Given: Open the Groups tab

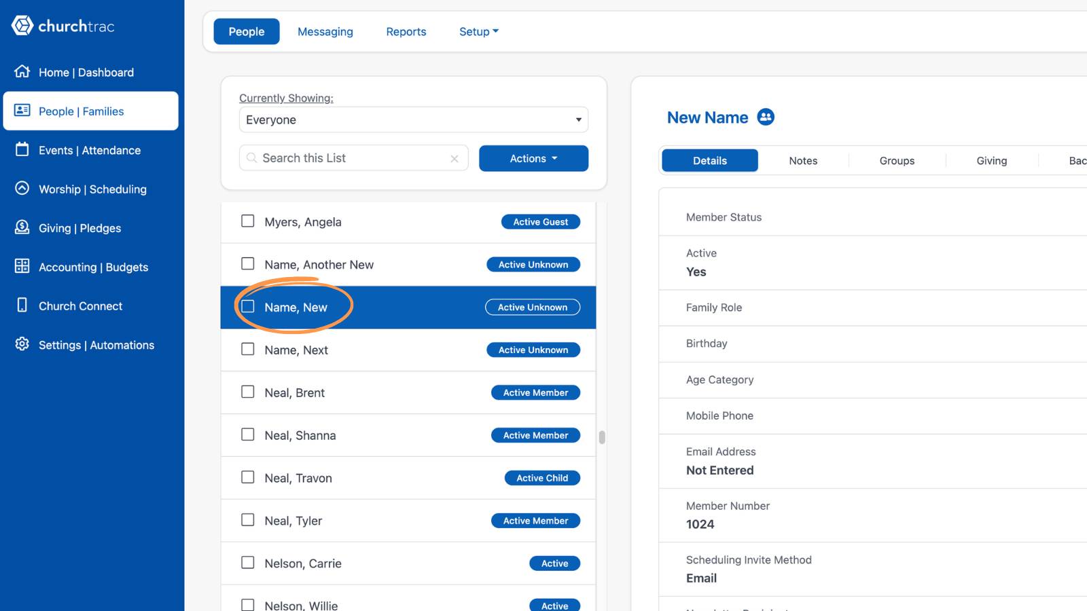Looking at the screenshot, I should pos(897,161).
